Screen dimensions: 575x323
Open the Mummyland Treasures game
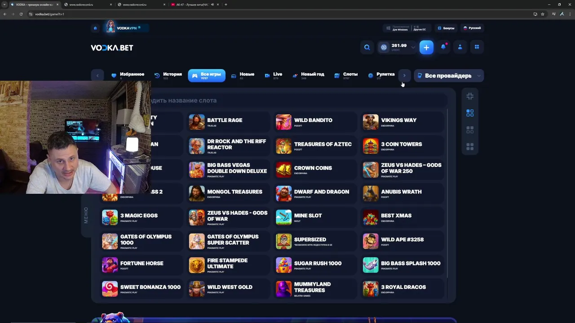pos(315,289)
